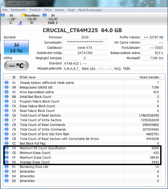Click status icon of attribute C9
This screenshot has width=168, height=189.
7,129
